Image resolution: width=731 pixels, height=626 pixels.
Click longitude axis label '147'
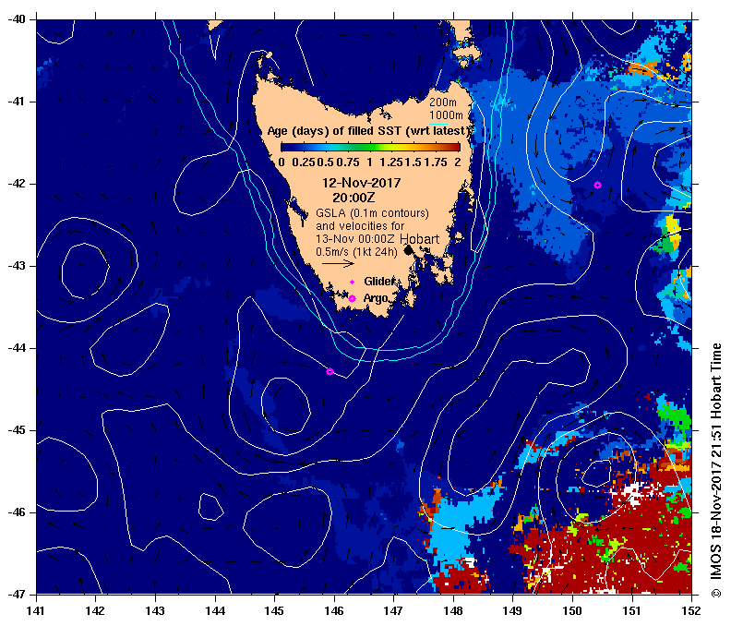pyautogui.click(x=393, y=610)
